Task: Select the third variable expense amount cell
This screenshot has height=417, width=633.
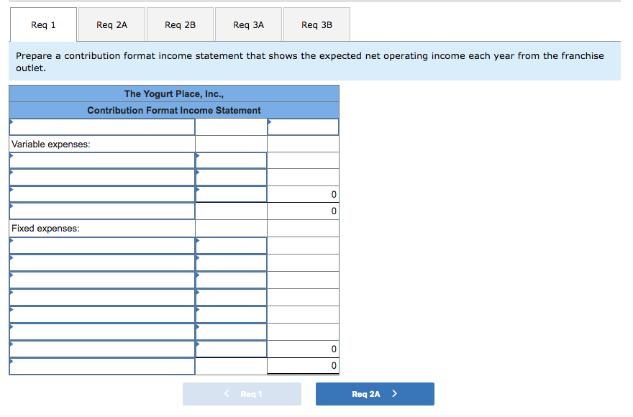Action: tap(232, 194)
